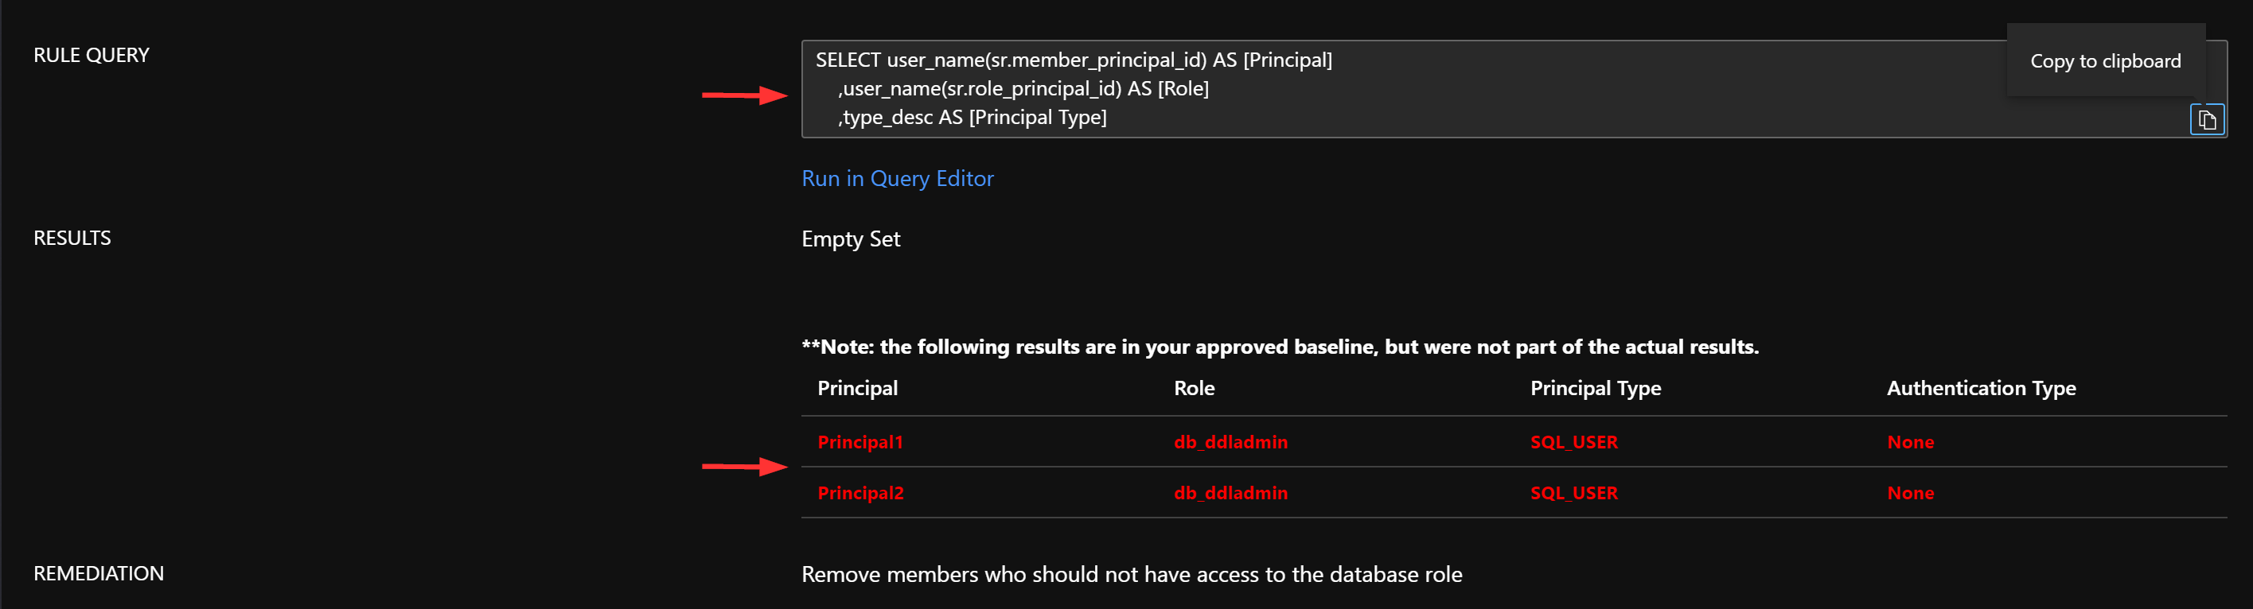Click the SQL_USER value for Principal2
The width and height of the screenshot is (2253, 609).
[1574, 493]
